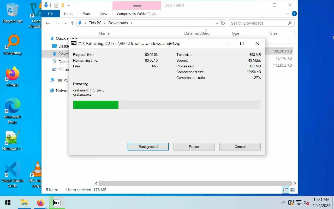
Task: Click Firefox on the taskbar
Action: pyautogui.click(x=40, y=202)
